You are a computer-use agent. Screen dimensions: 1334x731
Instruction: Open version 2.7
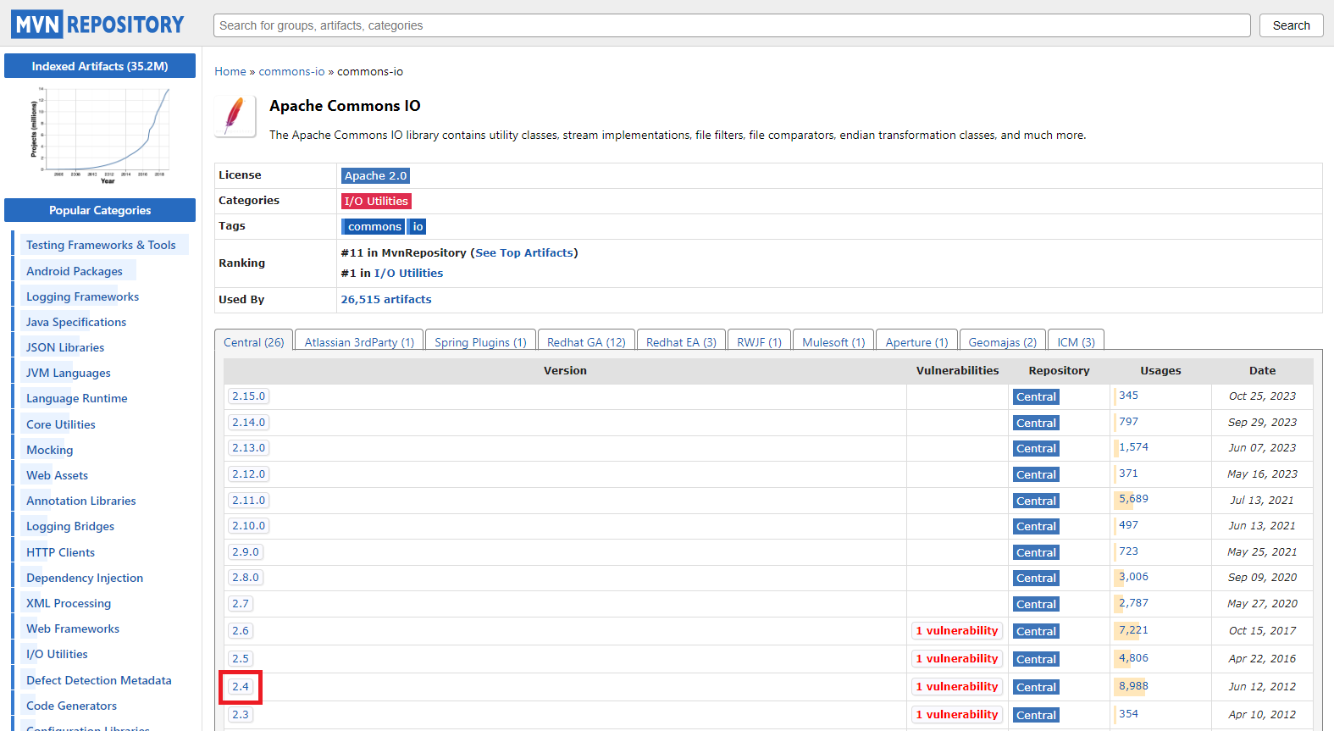coord(241,604)
